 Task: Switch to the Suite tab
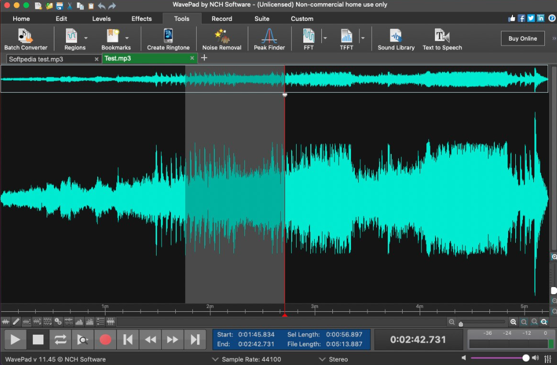(262, 19)
